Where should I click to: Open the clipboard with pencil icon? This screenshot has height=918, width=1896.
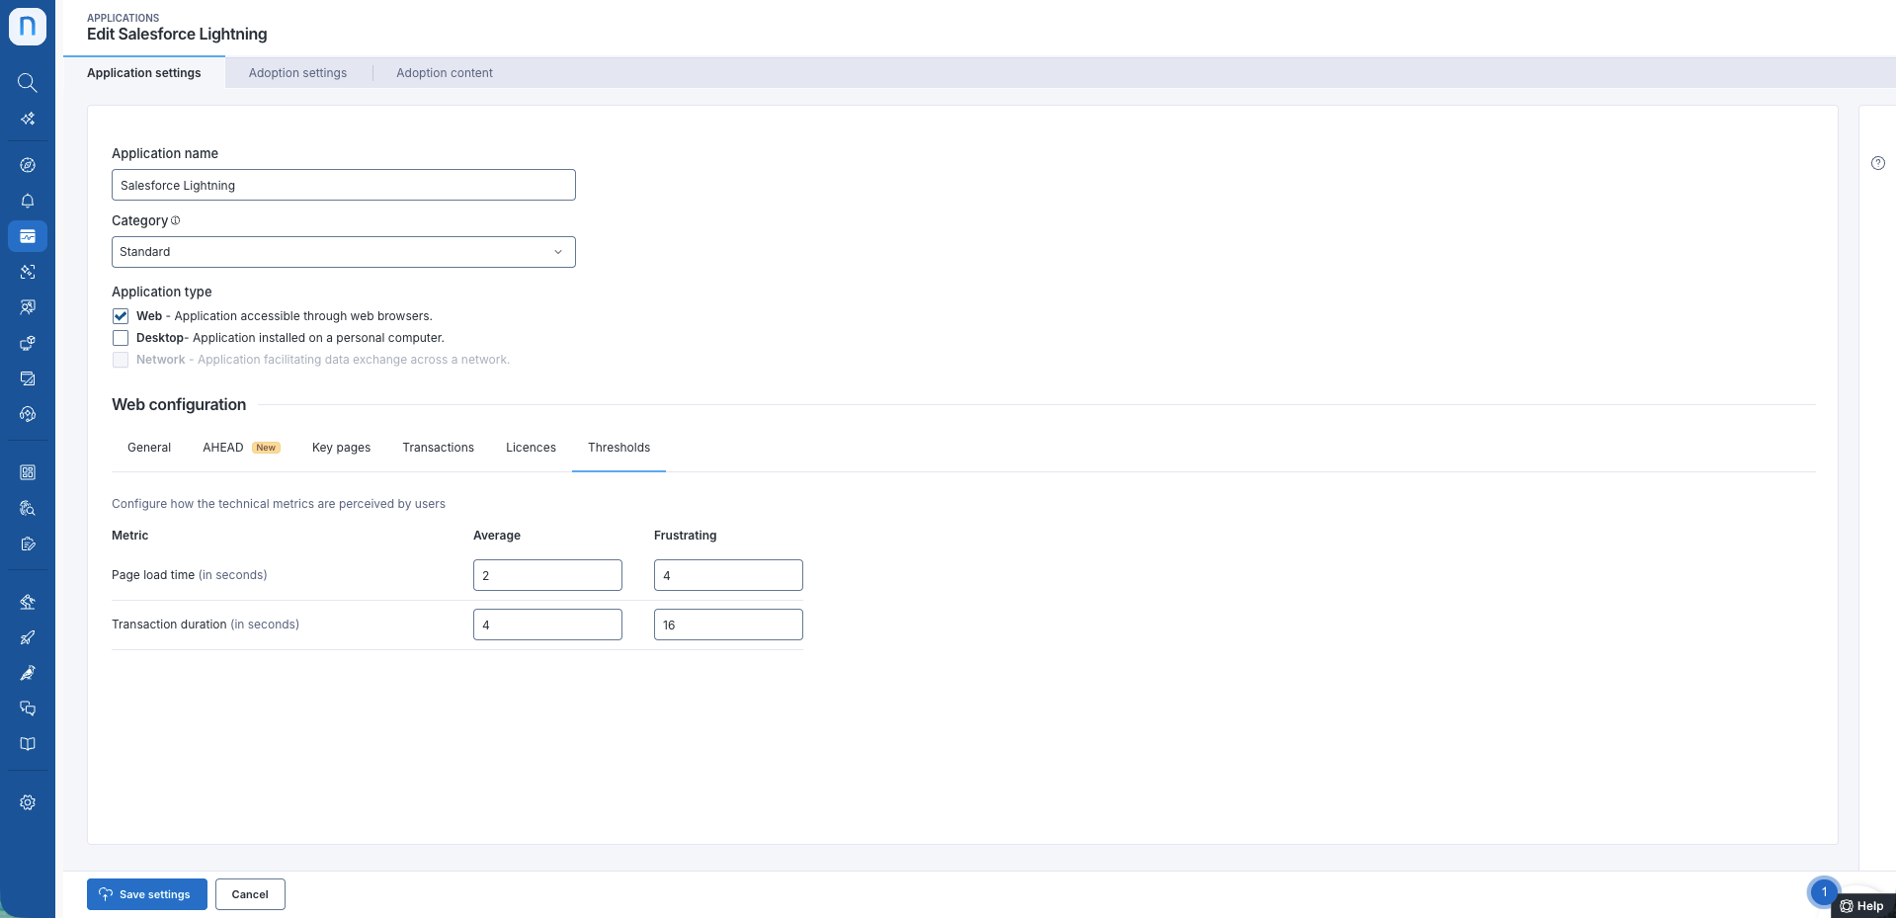(28, 543)
